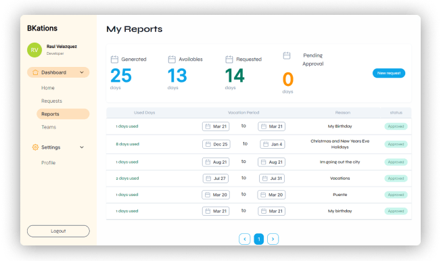Collapse the Dashboard menu chevron
The image size is (441, 261).
click(82, 72)
